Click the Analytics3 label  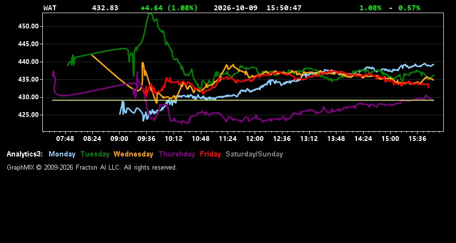tap(25, 155)
